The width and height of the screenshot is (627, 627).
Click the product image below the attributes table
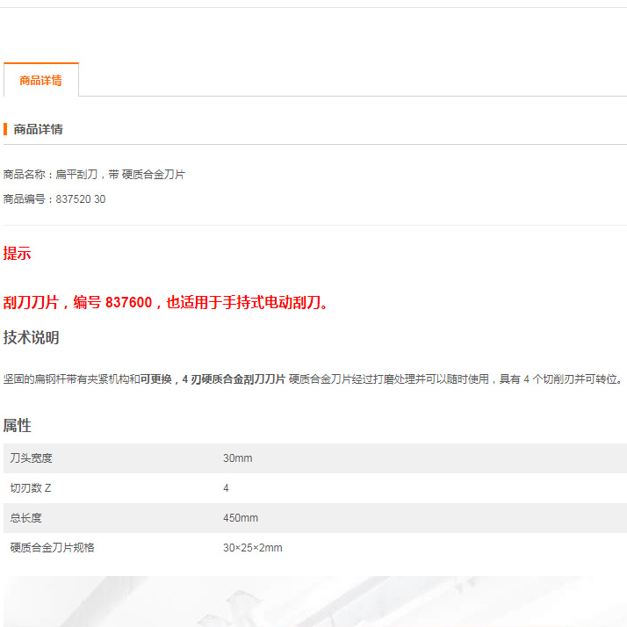point(315,602)
